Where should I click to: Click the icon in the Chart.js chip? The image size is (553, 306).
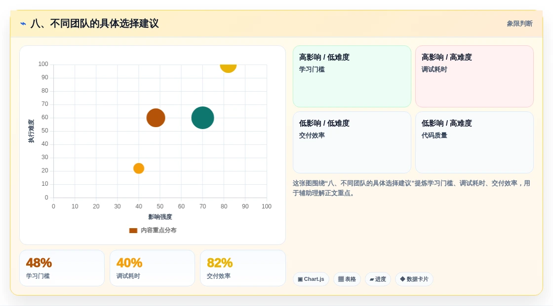tap(300, 279)
